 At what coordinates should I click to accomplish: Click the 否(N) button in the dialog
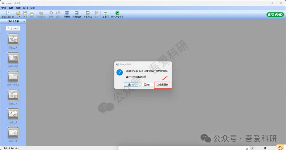tap(146, 85)
